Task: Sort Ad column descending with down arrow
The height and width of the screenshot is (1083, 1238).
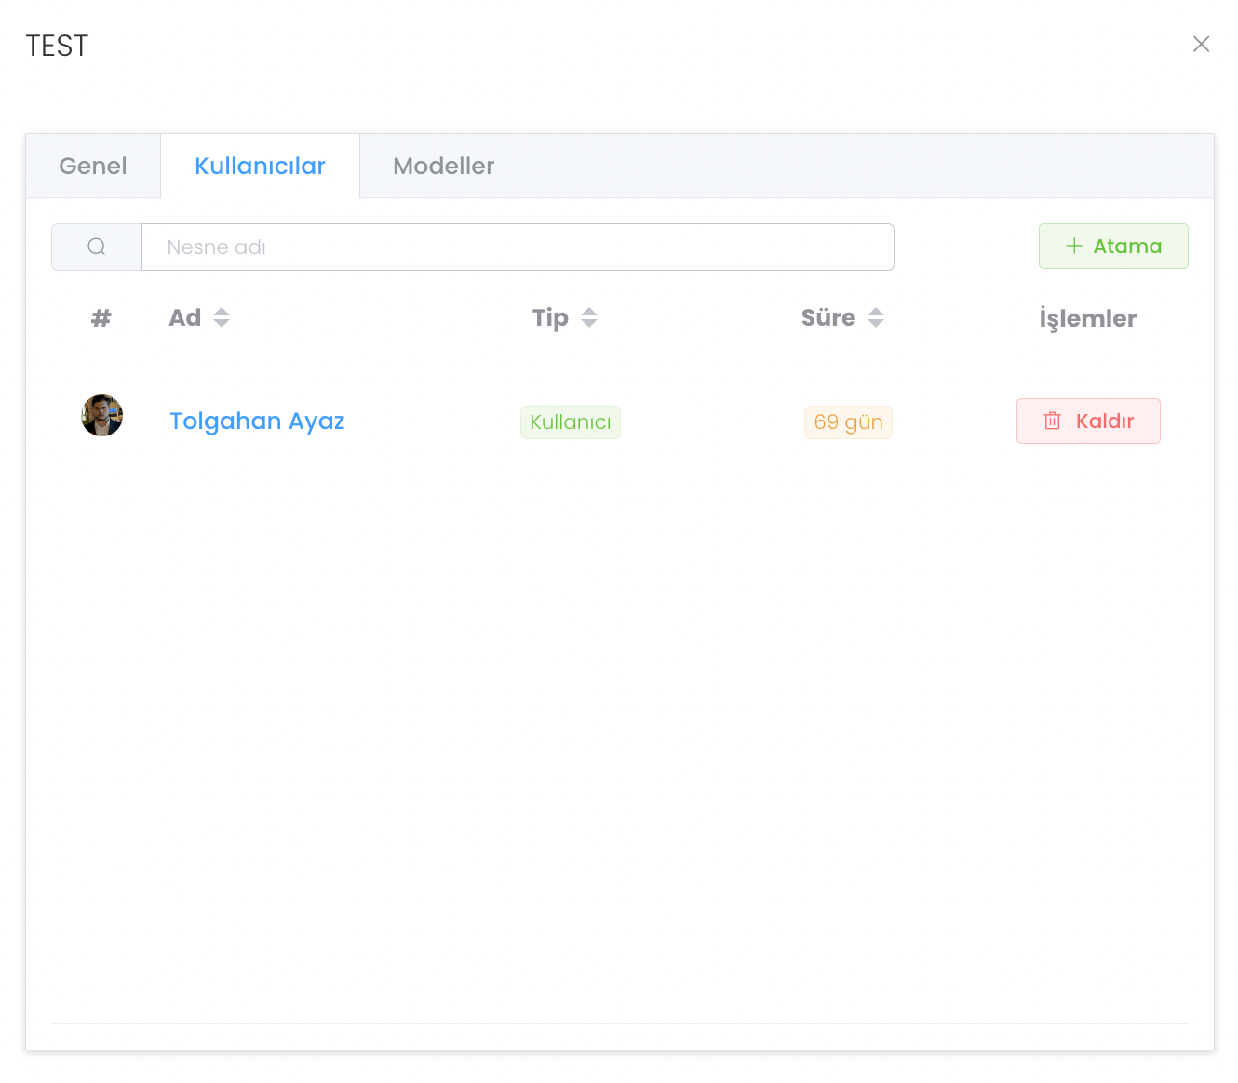Action: pyautogui.click(x=222, y=323)
